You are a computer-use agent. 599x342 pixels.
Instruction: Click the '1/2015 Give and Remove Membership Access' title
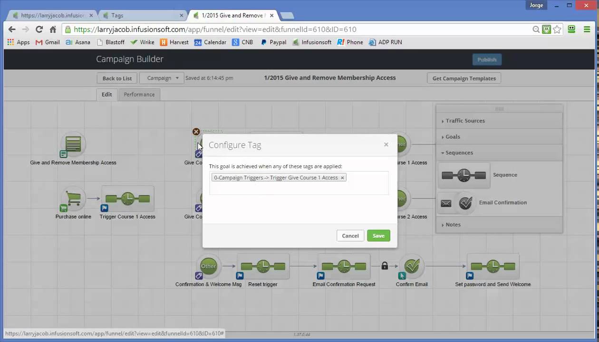tap(330, 78)
